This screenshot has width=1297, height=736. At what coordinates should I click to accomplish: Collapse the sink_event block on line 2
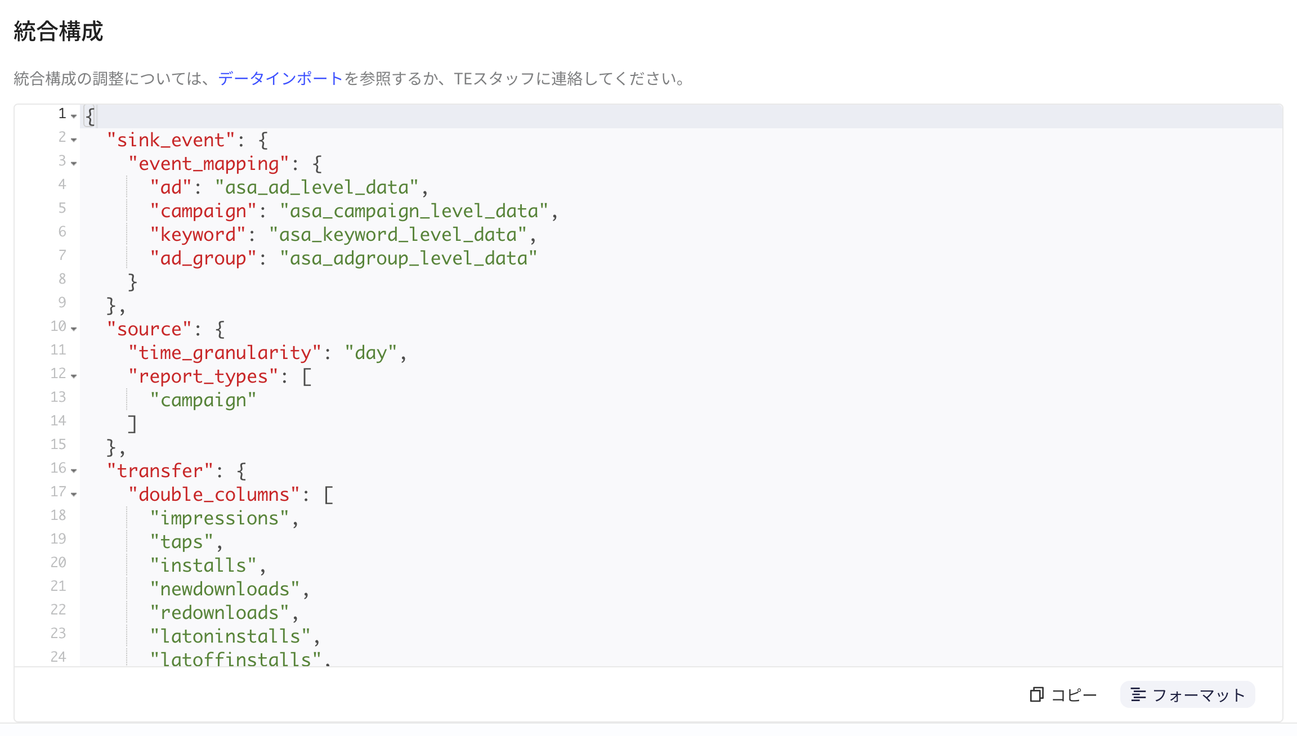(74, 140)
